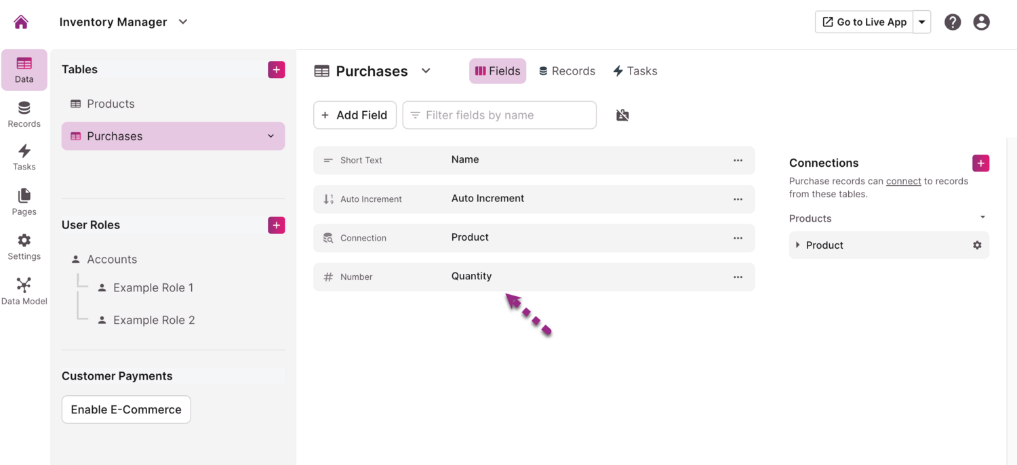The width and height of the screenshot is (1017, 465).
Task: Open the Settings sidebar section
Action: point(24,246)
